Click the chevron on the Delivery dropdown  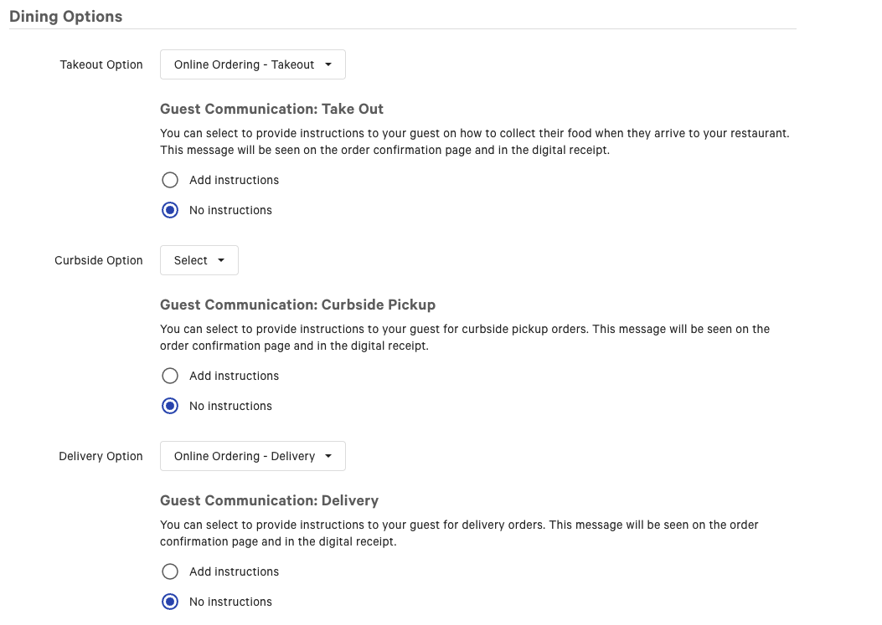pos(328,456)
